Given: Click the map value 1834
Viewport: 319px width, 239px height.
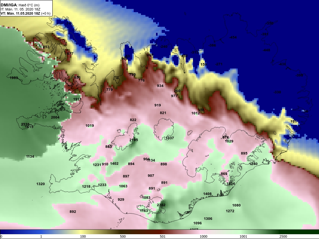Looking at the screenshot, I should 231,184.
